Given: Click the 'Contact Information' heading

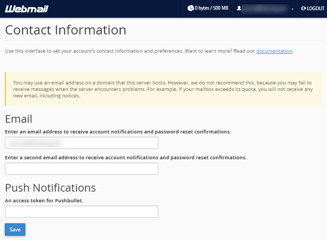Looking at the screenshot, I should 66,30.
